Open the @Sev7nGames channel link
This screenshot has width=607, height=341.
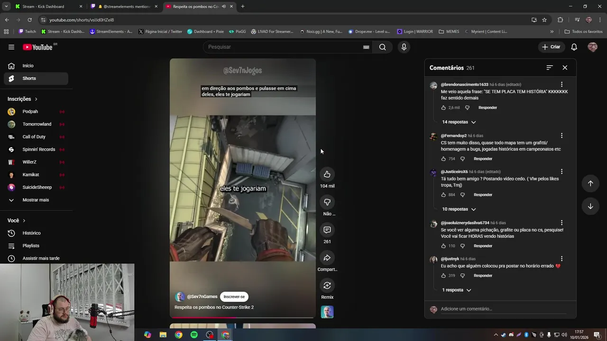coord(202,296)
